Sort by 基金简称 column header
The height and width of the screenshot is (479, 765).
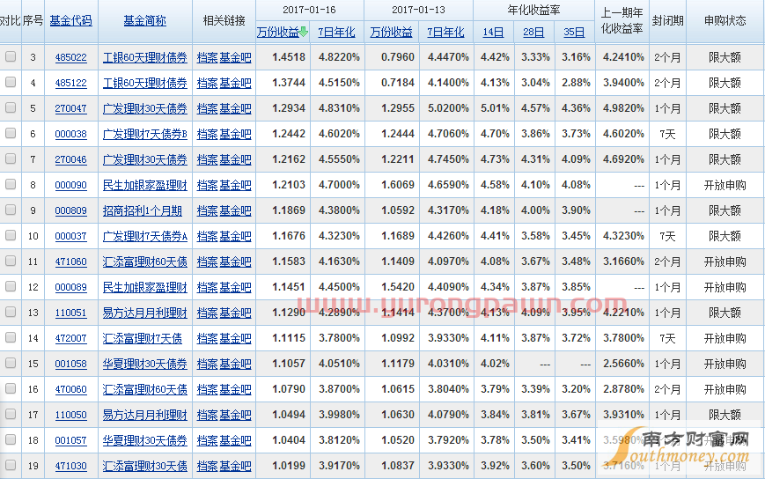coord(145,20)
